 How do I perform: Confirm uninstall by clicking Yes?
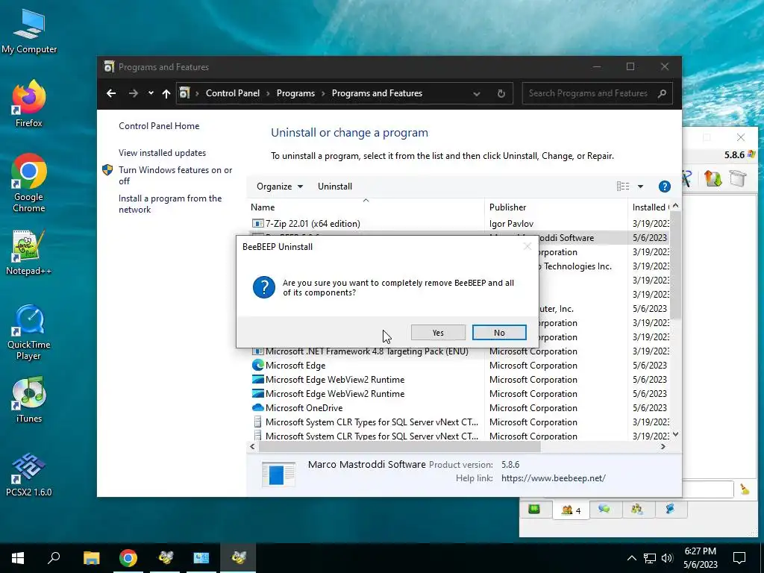pyautogui.click(x=438, y=333)
